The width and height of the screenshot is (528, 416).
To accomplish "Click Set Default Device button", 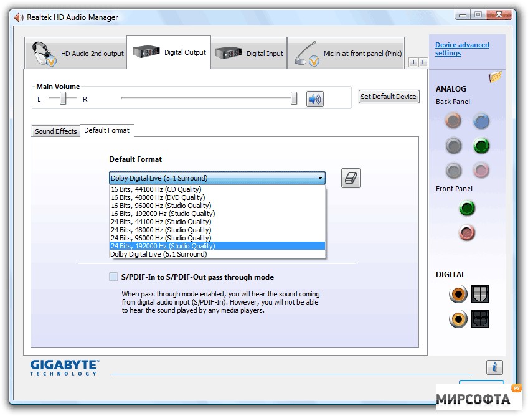I will click(x=389, y=97).
